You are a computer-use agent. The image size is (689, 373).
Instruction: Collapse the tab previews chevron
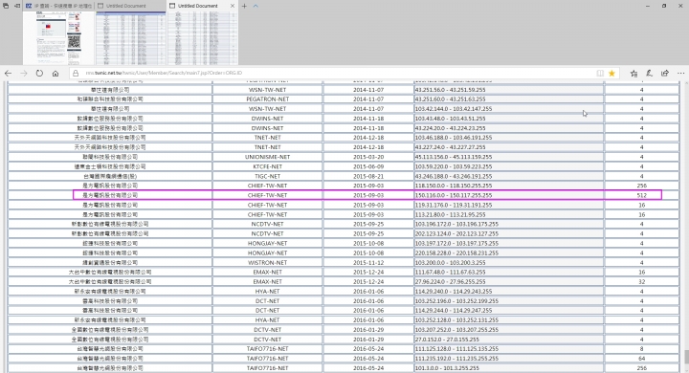[x=256, y=6]
